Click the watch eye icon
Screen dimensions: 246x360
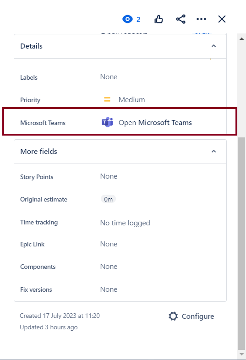tap(127, 19)
